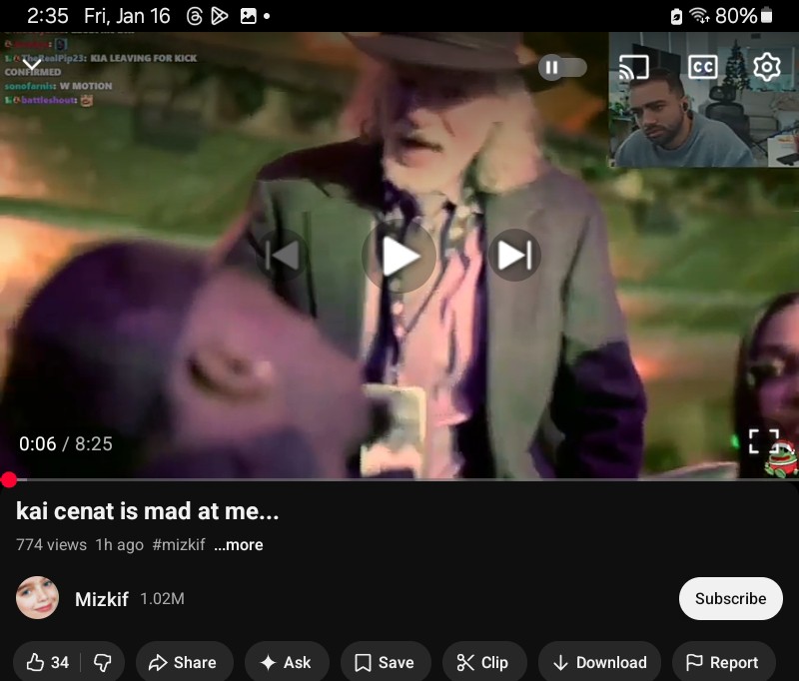Go to the previous video

(x=283, y=255)
